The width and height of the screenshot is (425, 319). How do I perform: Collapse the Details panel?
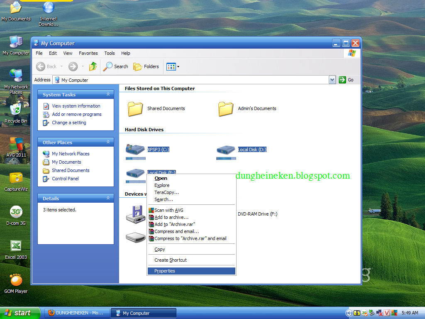tap(108, 198)
